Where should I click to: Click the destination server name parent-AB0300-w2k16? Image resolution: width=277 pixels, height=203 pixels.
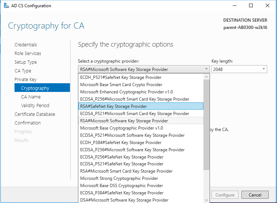click(x=245, y=28)
